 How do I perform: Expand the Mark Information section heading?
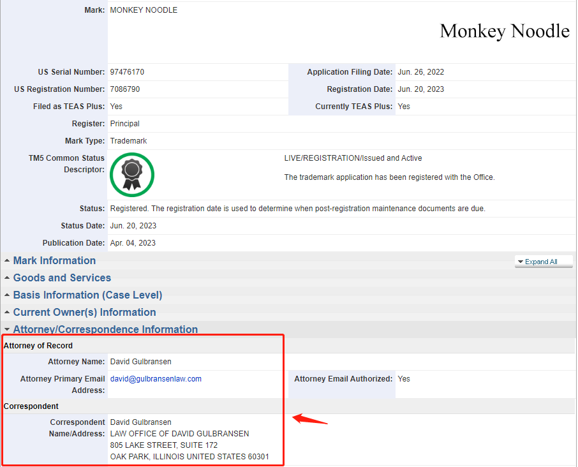[54, 261]
